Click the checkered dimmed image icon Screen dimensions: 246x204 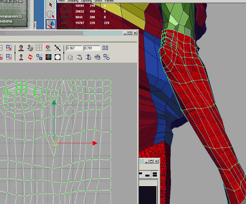tap(58, 48)
